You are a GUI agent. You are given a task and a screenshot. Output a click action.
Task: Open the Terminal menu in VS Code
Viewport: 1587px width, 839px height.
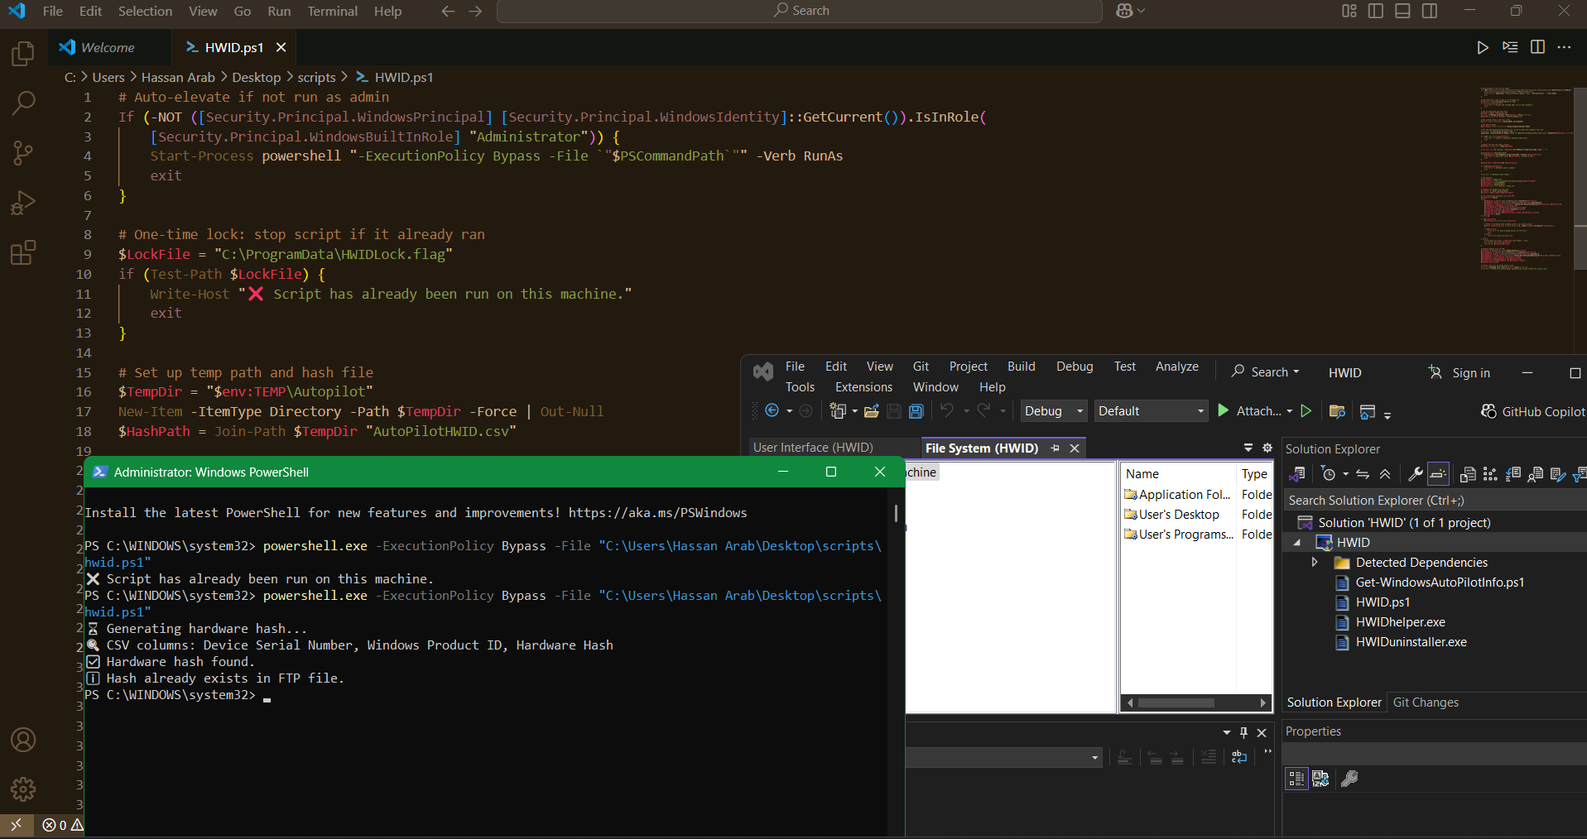(x=332, y=11)
